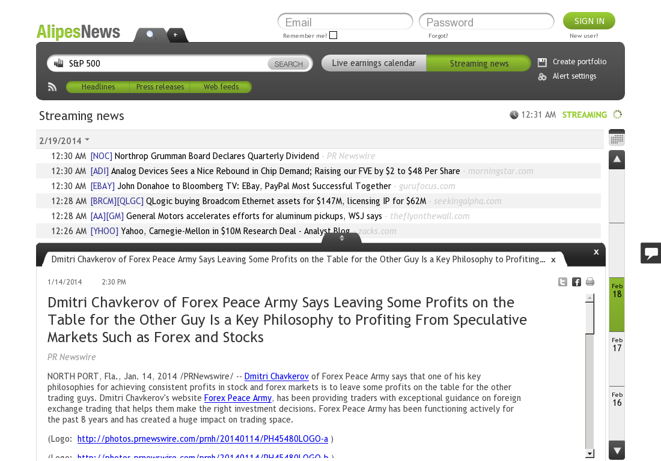661x461 pixels.
Task: Open the magnifier search tab
Action: [150, 35]
